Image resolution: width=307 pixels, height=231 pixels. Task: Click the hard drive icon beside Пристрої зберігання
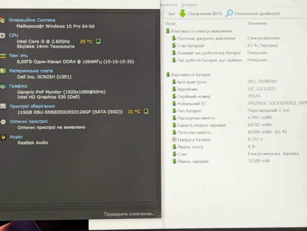[x=3, y=106]
